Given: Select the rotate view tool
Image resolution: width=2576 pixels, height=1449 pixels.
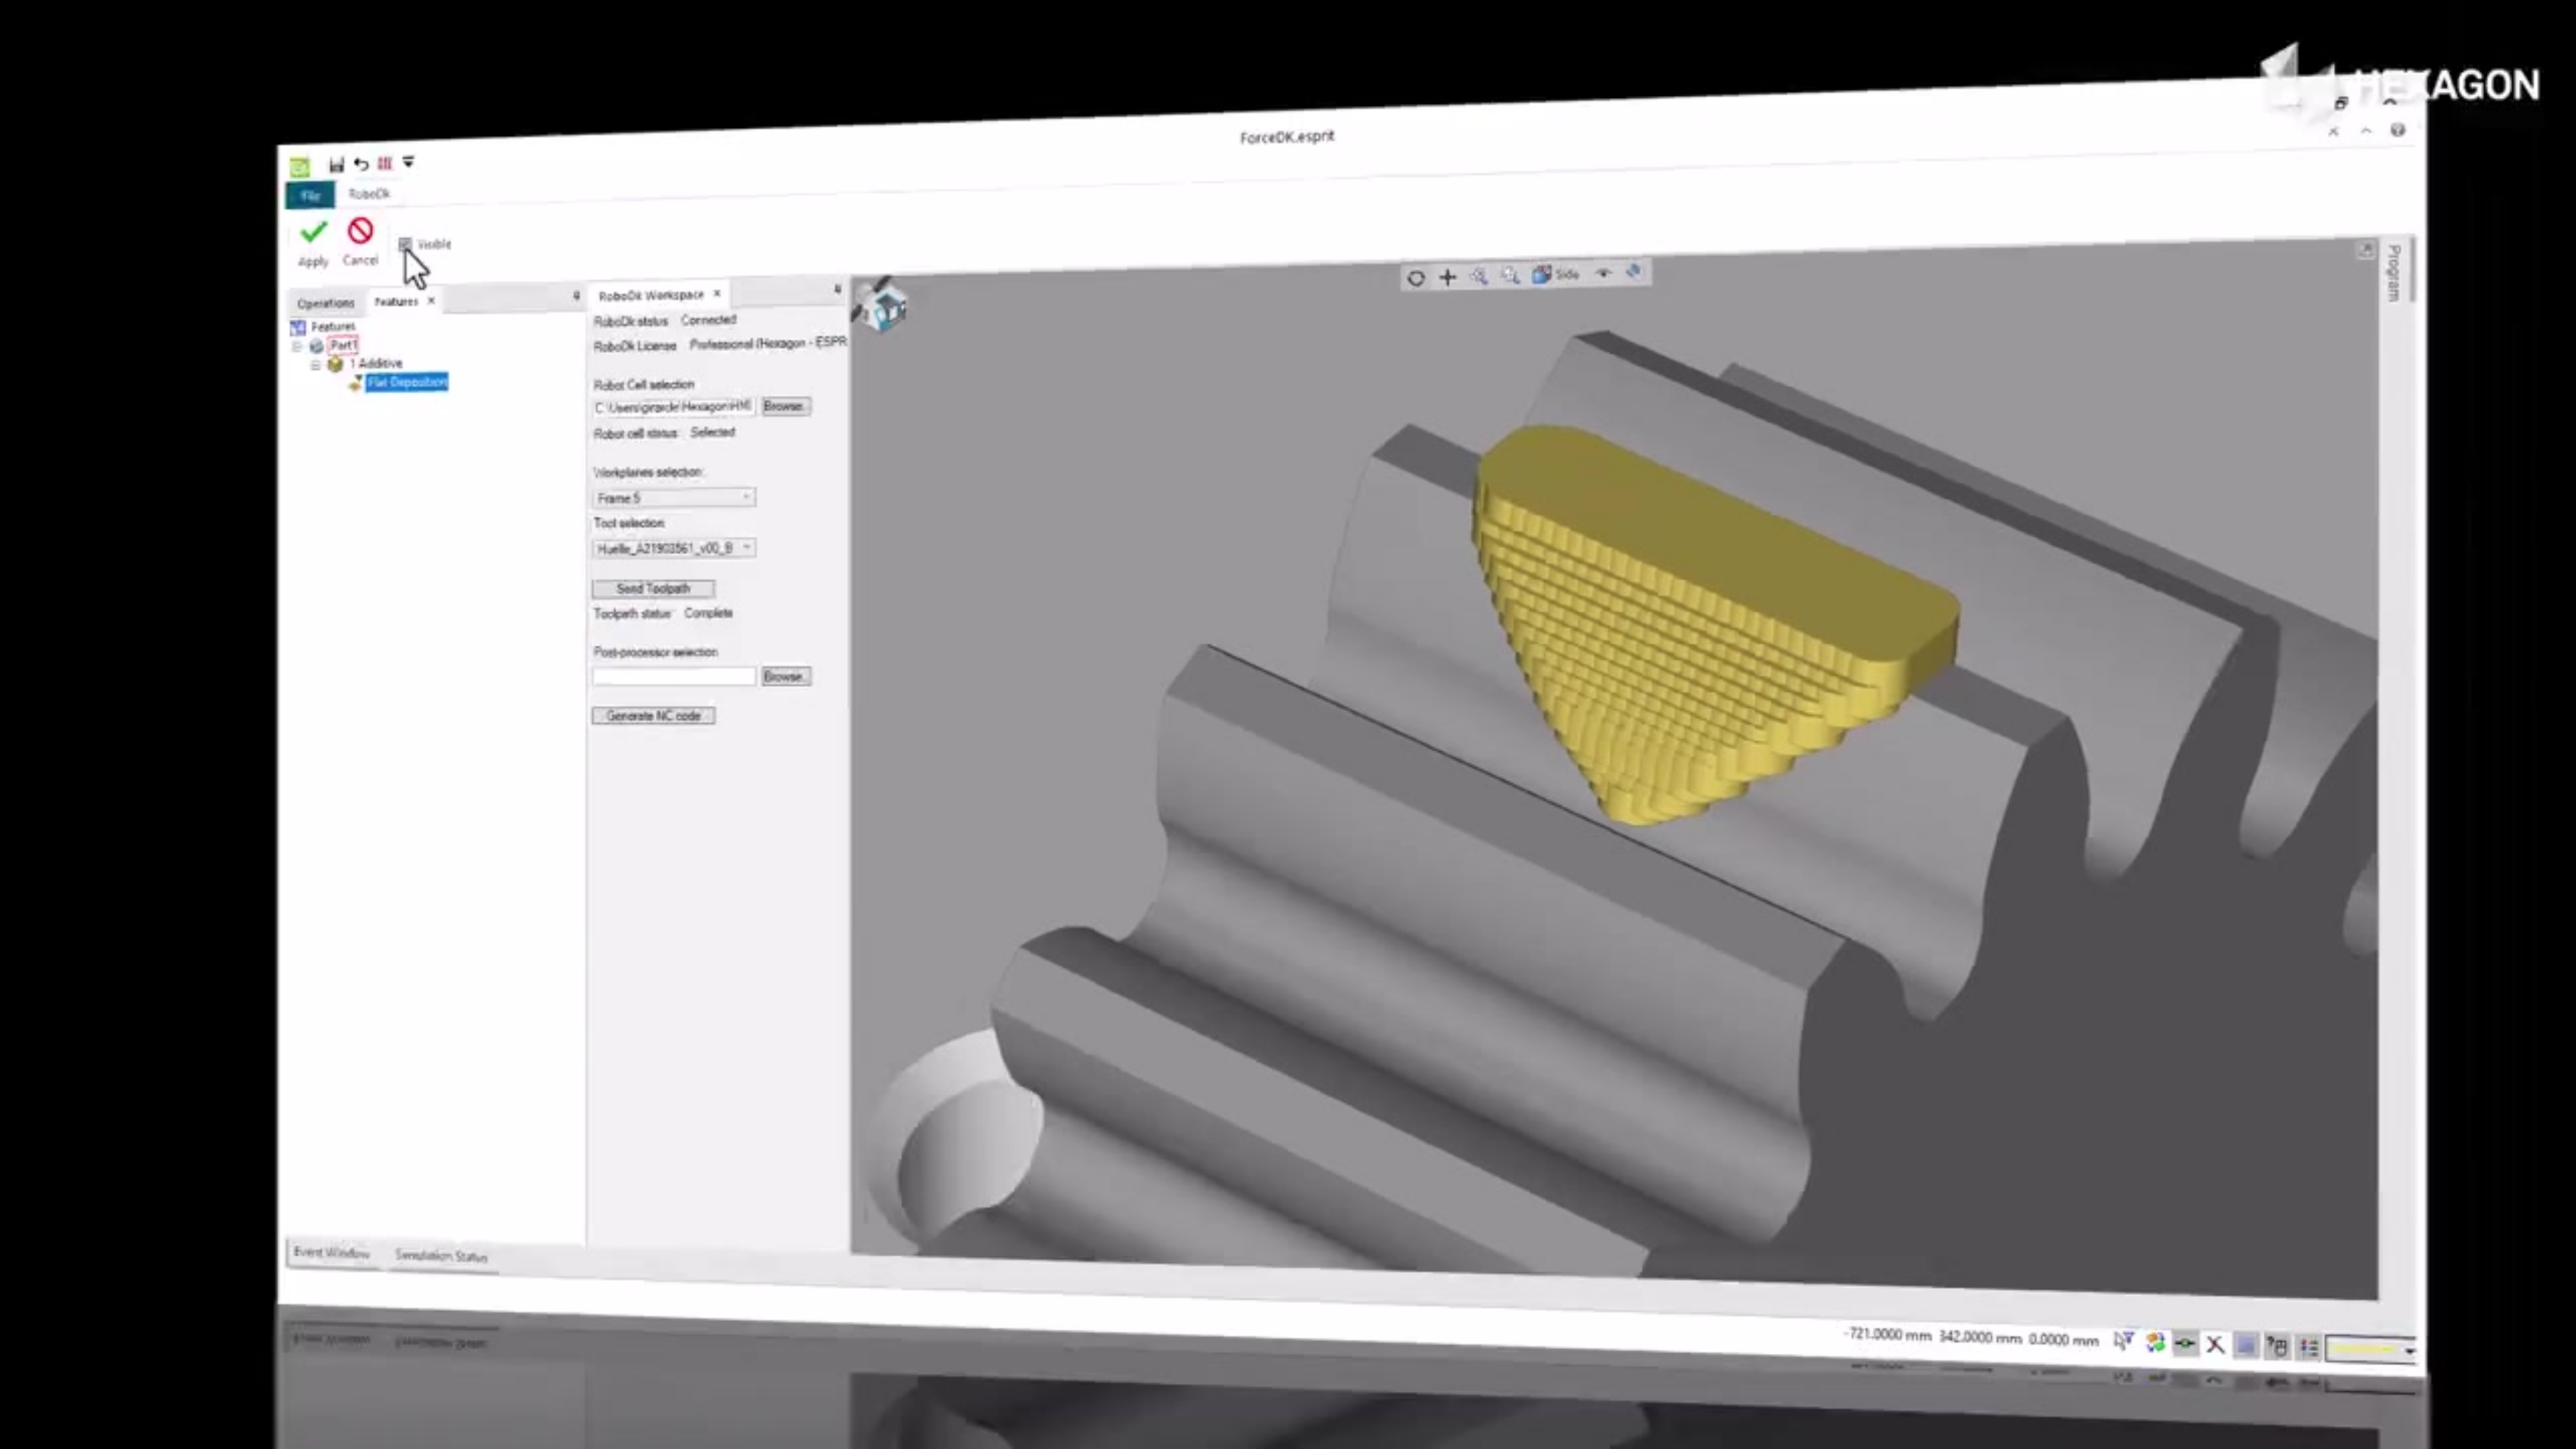Looking at the screenshot, I should point(1415,278).
